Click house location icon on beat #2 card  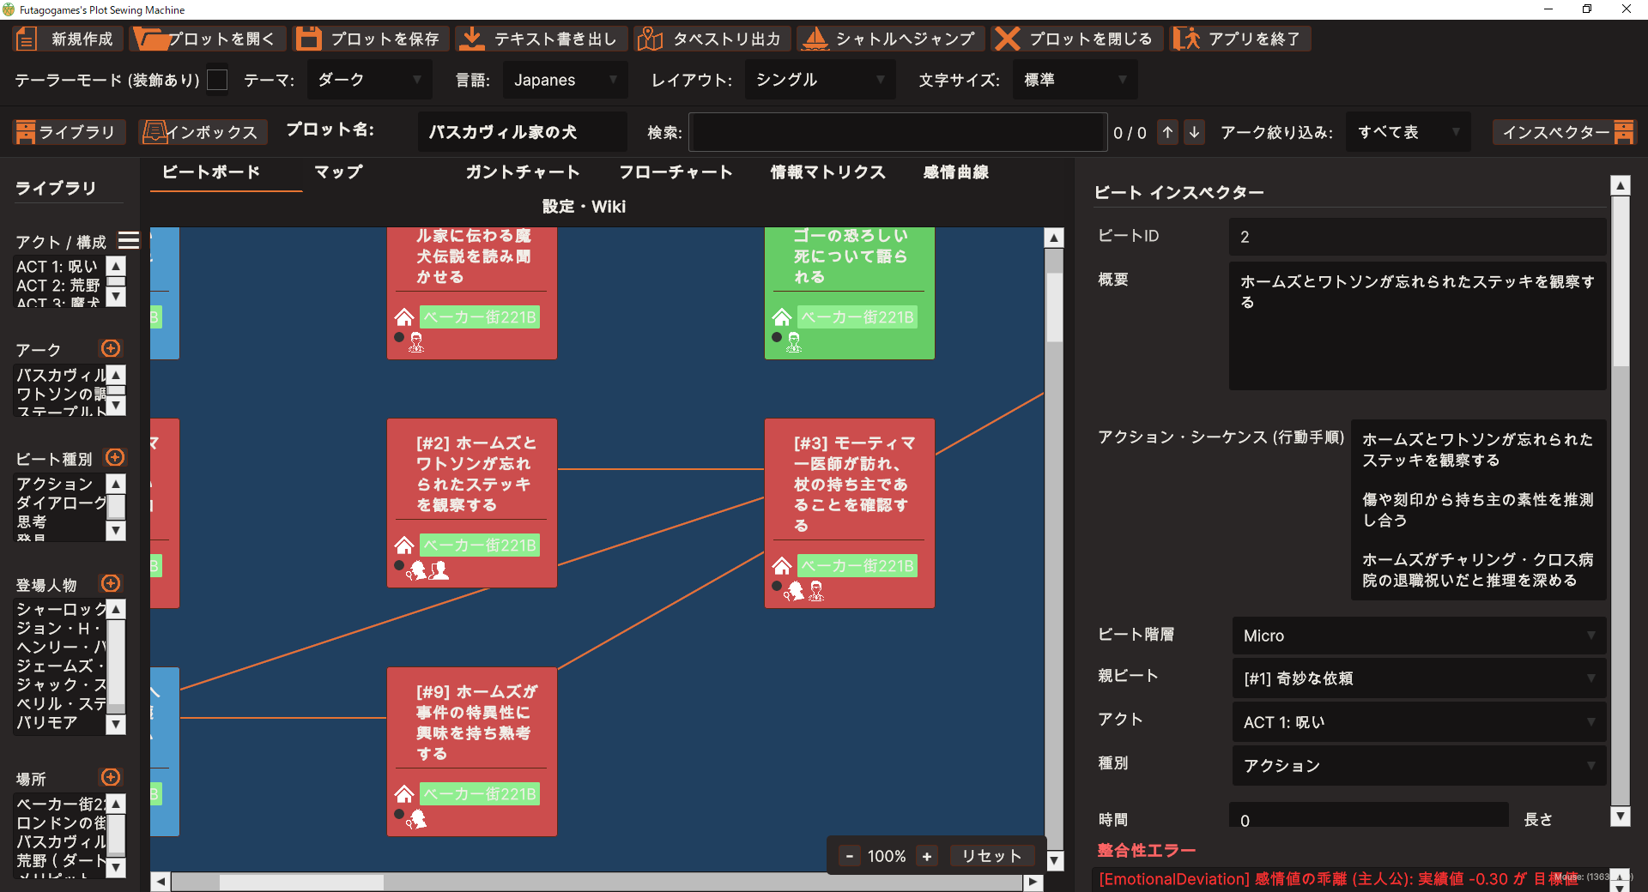(404, 545)
